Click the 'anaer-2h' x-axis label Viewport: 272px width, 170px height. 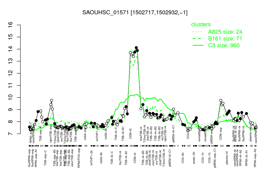click(x=194, y=158)
